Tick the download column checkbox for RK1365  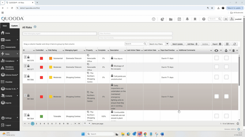pyautogui.click(x=226, y=97)
